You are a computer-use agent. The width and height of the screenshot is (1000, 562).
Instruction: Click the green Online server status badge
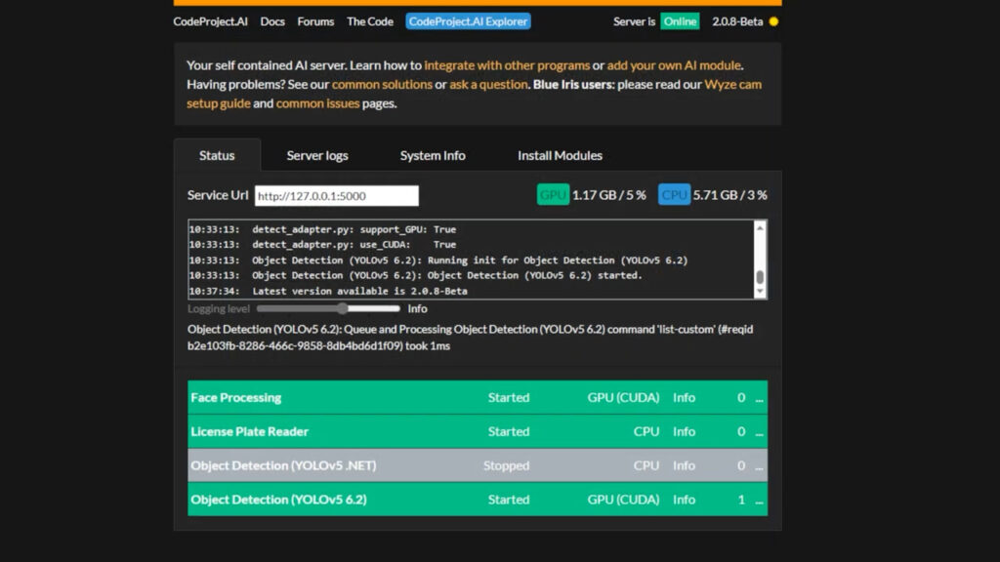[680, 21]
